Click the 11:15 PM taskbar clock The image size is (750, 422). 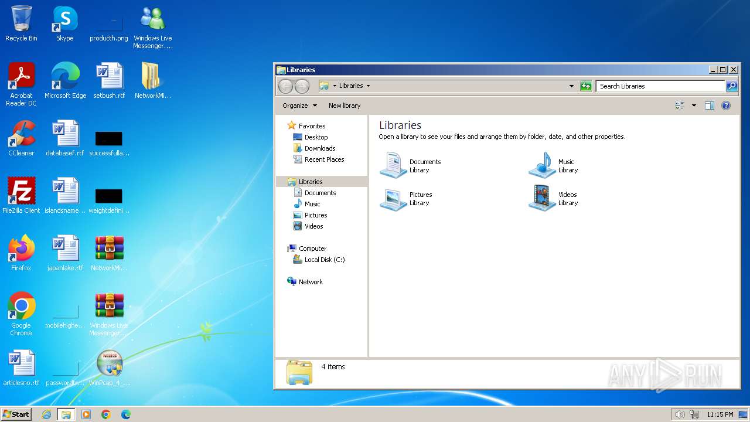[720, 414]
